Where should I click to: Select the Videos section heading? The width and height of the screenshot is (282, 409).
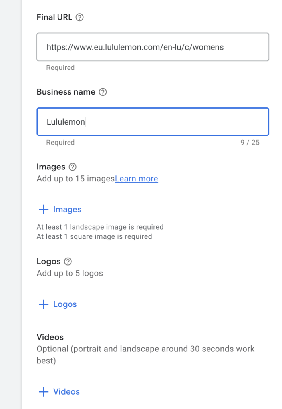coord(50,337)
